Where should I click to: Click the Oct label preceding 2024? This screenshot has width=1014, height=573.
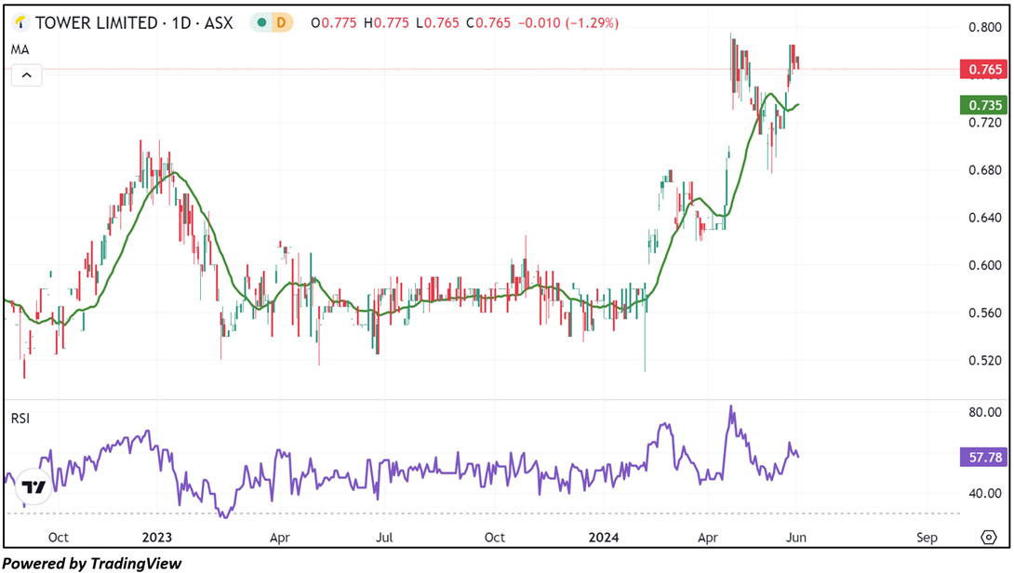coord(495,538)
